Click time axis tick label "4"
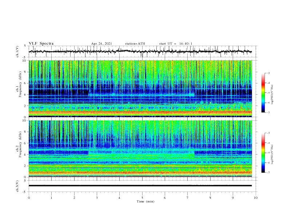 [x=119, y=198]
